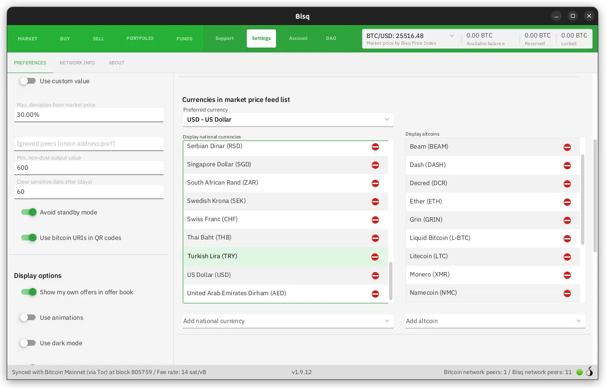606x388 pixels.
Task: Click the Ignored peers input field
Action: point(89,144)
